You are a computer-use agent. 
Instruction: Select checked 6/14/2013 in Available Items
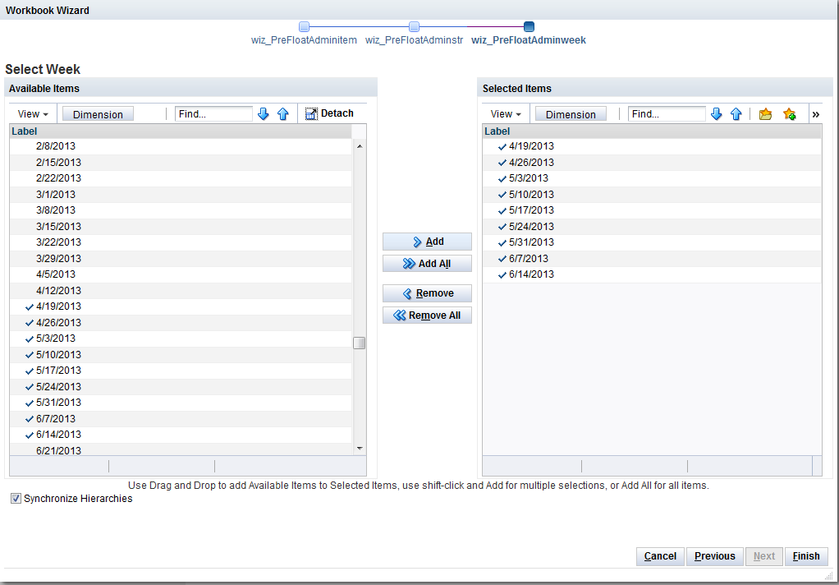(x=181, y=435)
